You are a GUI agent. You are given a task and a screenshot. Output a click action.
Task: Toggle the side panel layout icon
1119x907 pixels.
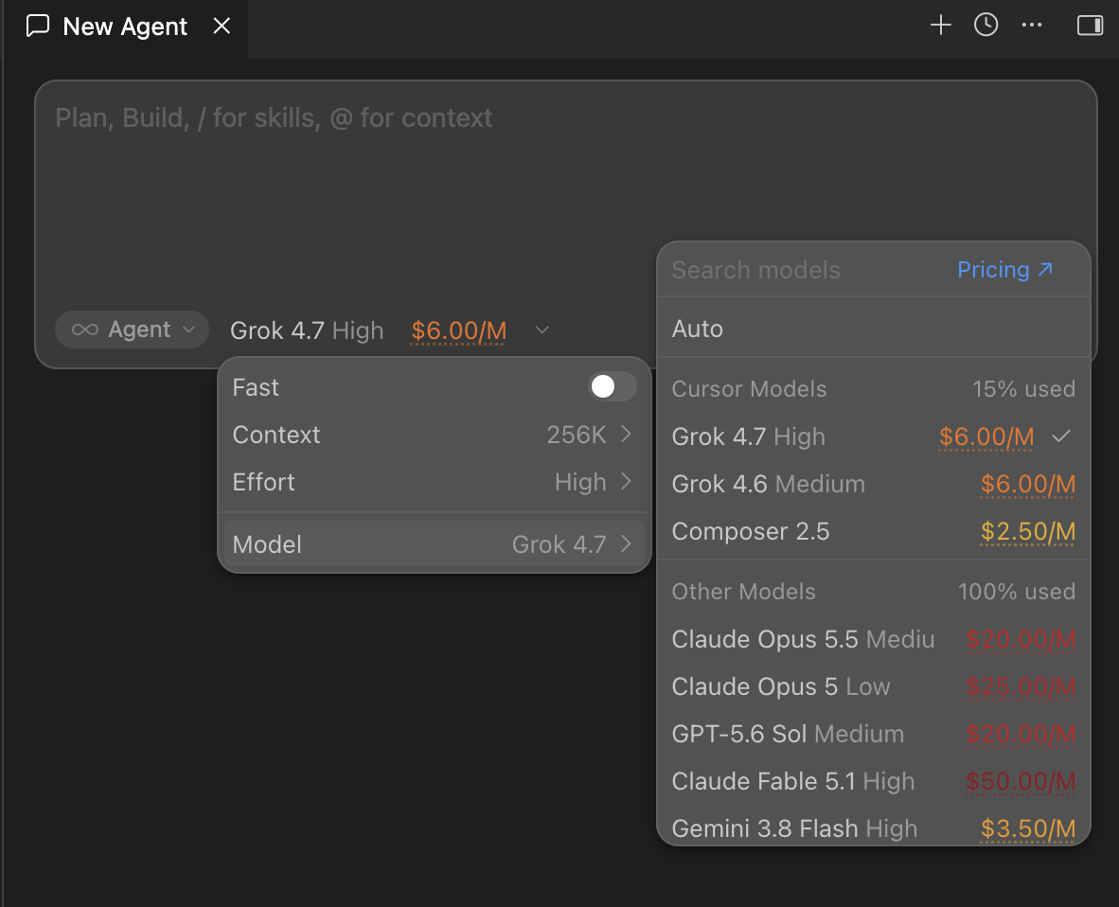coord(1090,26)
